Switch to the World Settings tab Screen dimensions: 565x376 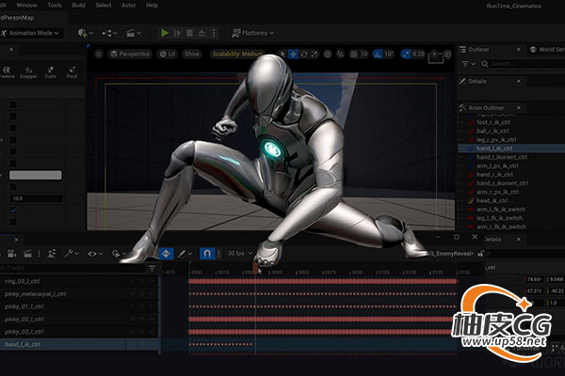point(547,50)
